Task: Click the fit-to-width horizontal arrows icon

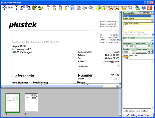Action: pyautogui.click(x=11, y=8)
